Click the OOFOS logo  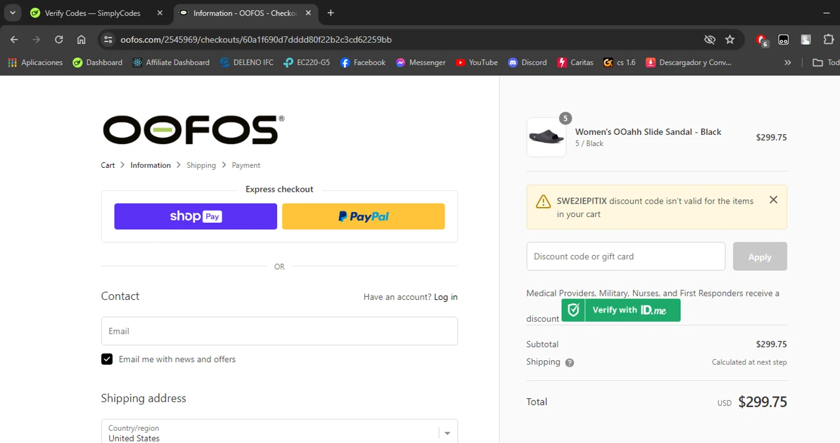click(x=193, y=130)
